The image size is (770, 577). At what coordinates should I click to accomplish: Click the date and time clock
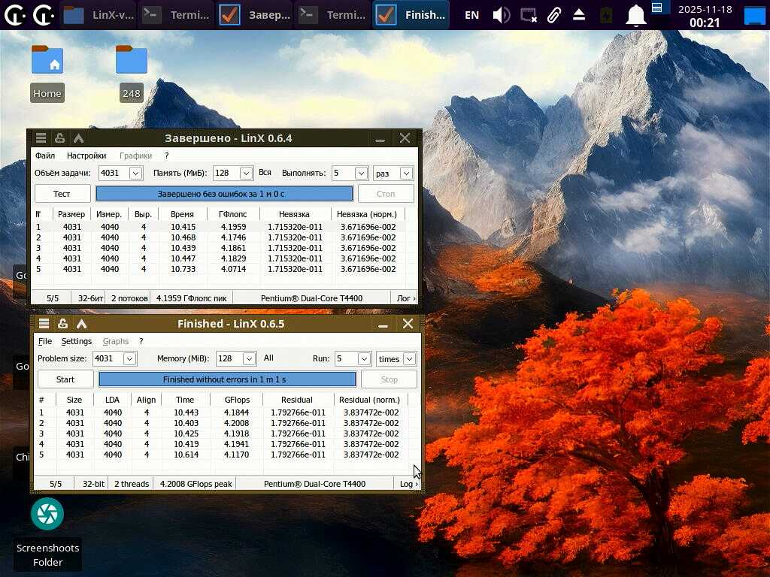pyautogui.click(x=705, y=16)
